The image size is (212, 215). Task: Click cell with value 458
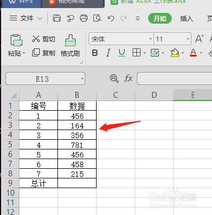tap(77, 164)
